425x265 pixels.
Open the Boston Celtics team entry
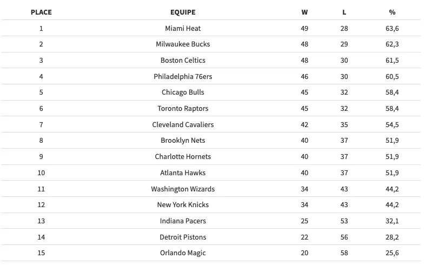click(x=183, y=60)
